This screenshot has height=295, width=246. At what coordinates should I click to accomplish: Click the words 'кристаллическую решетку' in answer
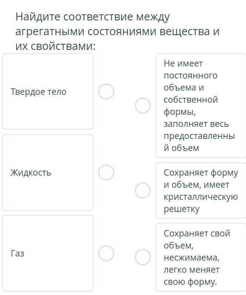[x=201, y=203]
